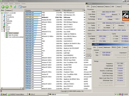Click the Refresh icon in EVEREST toolbar
129x96 pixels.
pos(15,7)
